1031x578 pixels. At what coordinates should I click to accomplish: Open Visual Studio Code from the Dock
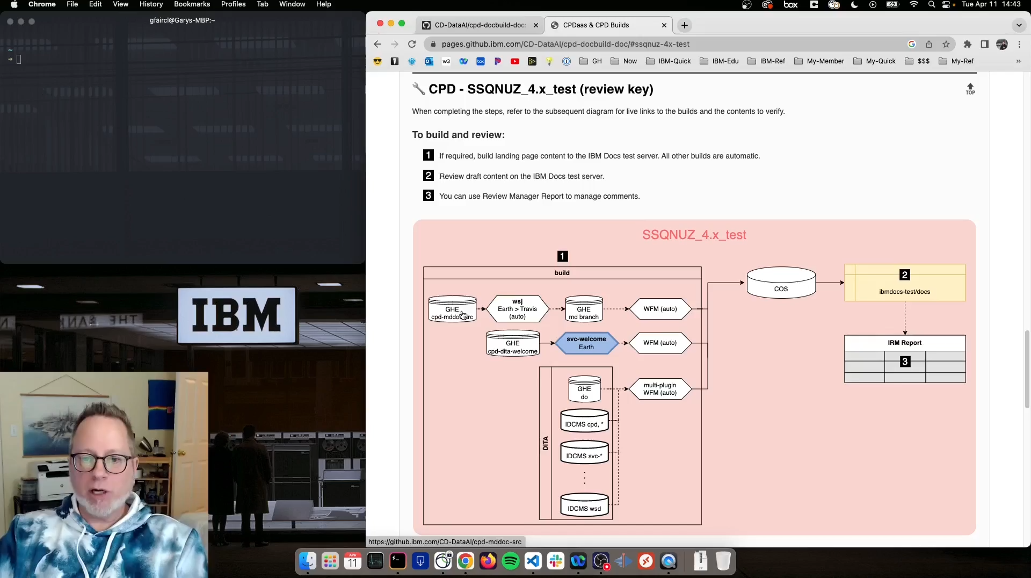(533, 561)
